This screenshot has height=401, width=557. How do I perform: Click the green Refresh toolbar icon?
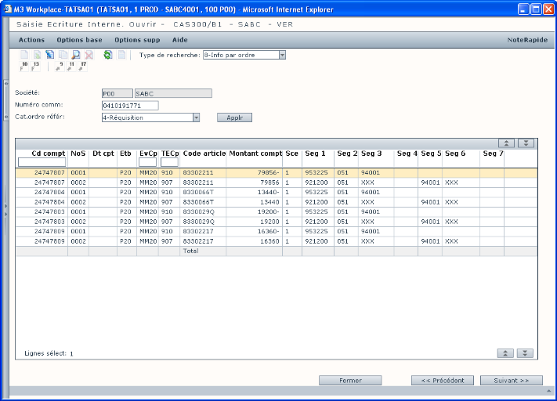coord(108,55)
